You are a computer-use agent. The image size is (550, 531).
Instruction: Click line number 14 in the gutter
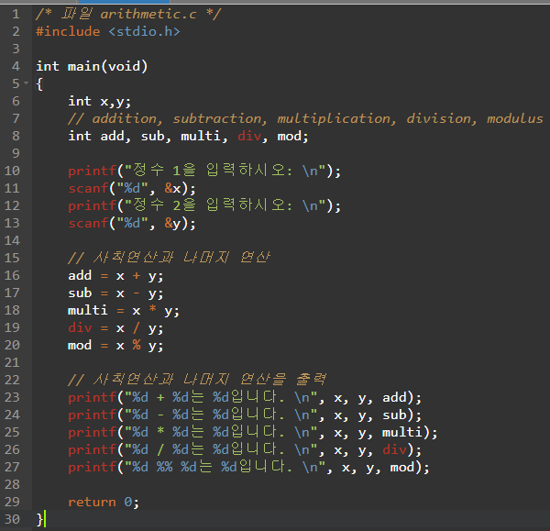click(12, 241)
